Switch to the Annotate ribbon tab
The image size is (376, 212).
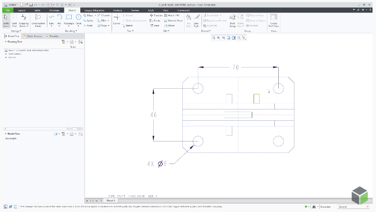pos(55,10)
